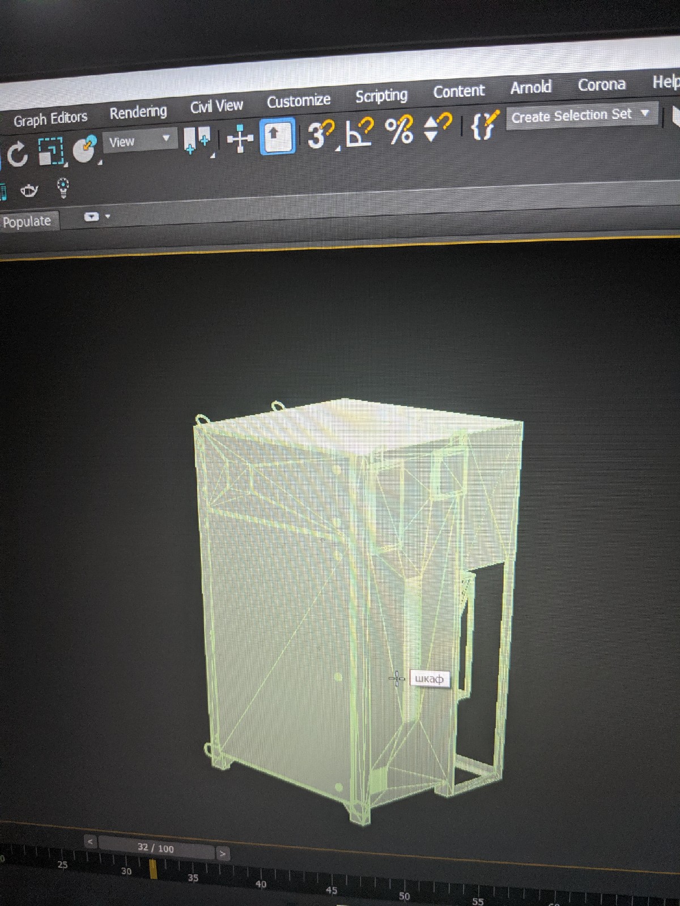This screenshot has width=680, height=906.
Task: Toggle Angle Snap on the toolbar
Action: point(360,132)
